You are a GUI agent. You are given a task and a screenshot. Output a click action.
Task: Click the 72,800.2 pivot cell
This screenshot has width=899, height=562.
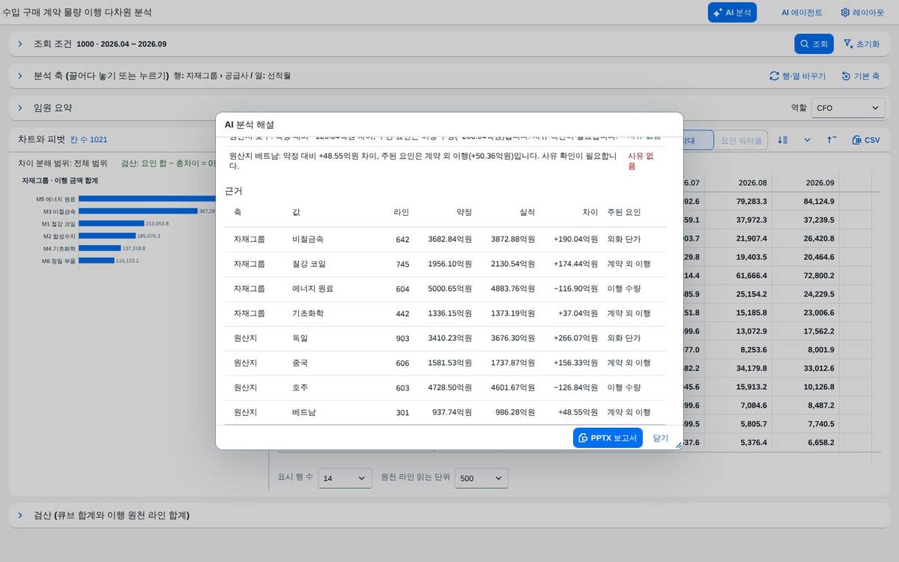(x=819, y=276)
